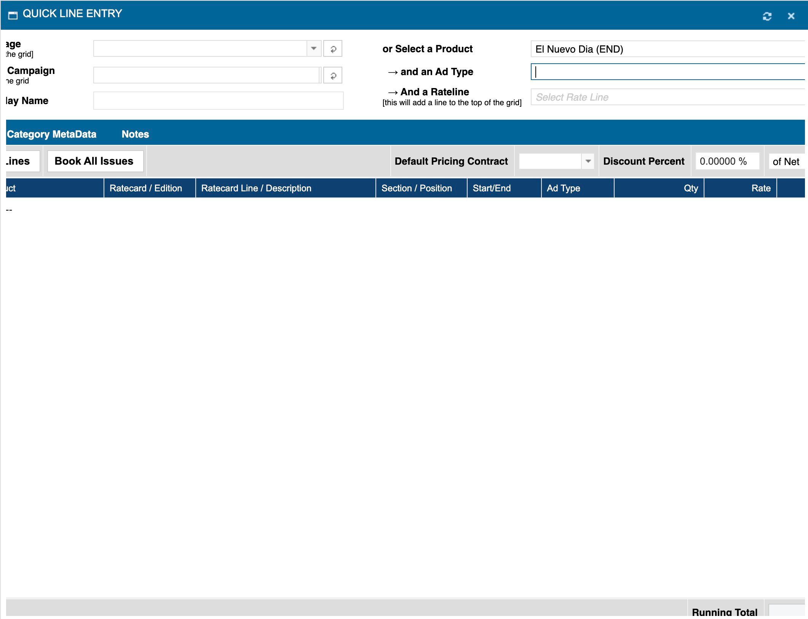The height and width of the screenshot is (619, 808).
Task: Click the Campaign input field
Action: [x=206, y=75]
